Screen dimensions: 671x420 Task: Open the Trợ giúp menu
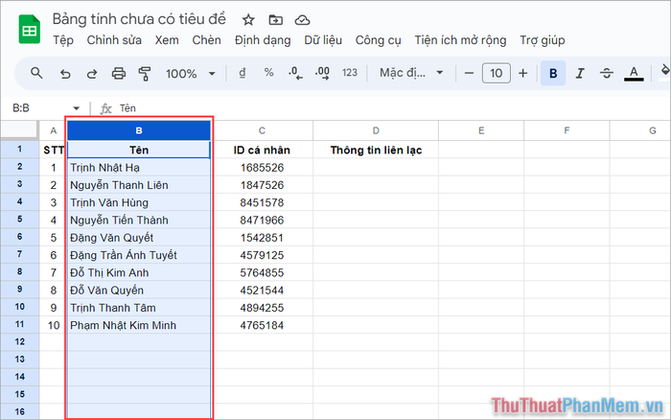pos(543,40)
